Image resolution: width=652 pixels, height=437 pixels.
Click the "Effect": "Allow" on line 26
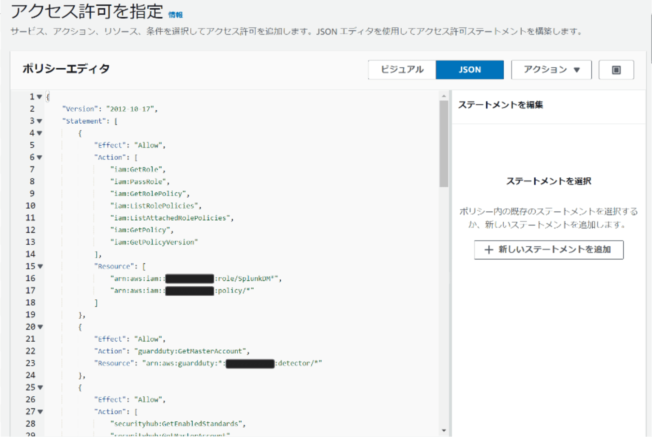pos(130,400)
